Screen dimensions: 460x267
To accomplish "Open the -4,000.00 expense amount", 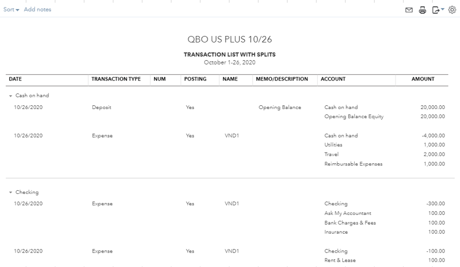I will pyautogui.click(x=433, y=136).
